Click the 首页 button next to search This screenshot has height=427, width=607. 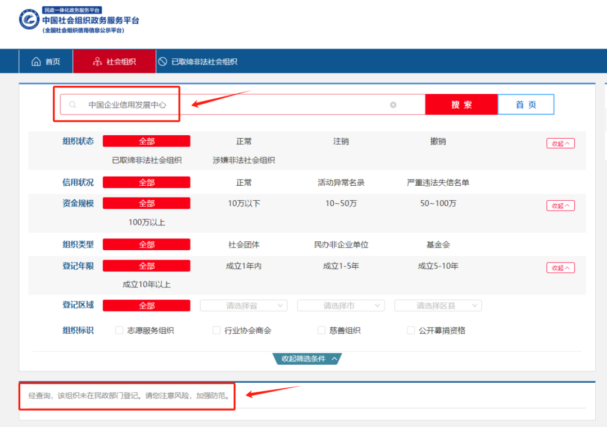click(526, 105)
